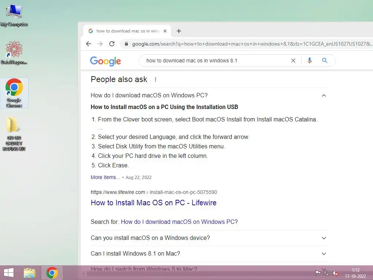Image resolution: width=373 pixels, height=280 pixels.
Task: Open People also ask three-dot menu
Action: [155, 79]
